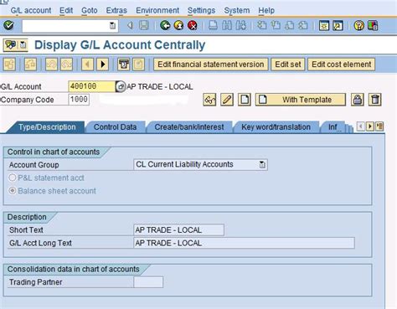
Task: Click the Previous G/L account arrow button
Action: click(87, 64)
